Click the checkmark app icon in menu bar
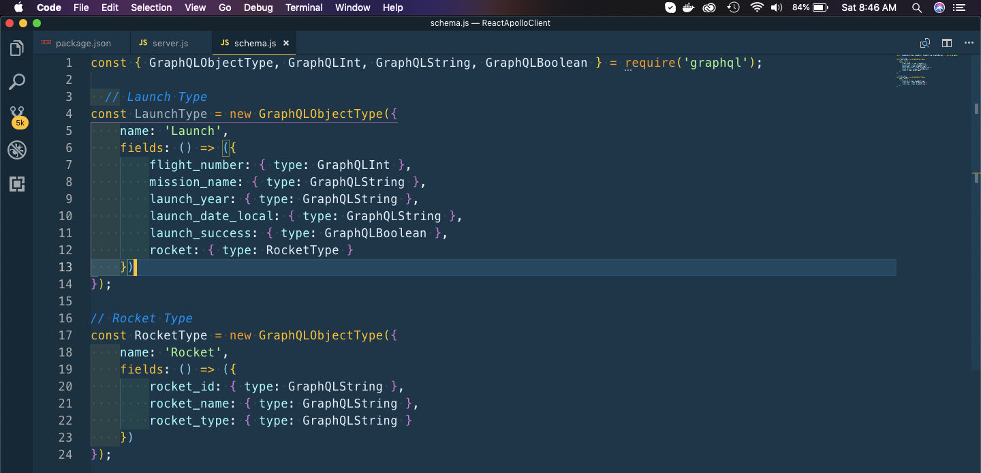The image size is (981, 473). [670, 7]
